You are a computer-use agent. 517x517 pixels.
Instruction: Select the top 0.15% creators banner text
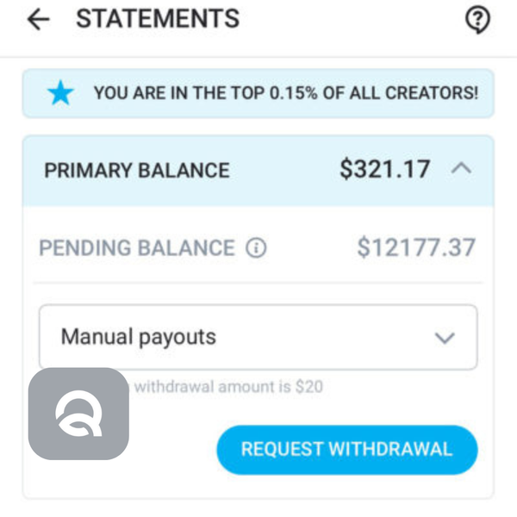point(285,93)
